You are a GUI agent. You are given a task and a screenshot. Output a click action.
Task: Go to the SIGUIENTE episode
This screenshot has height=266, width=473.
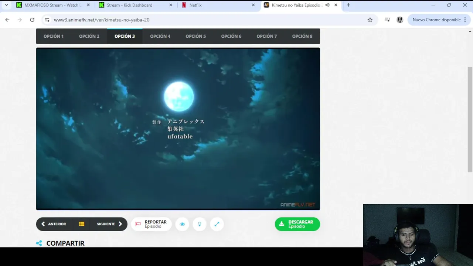click(109, 224)
